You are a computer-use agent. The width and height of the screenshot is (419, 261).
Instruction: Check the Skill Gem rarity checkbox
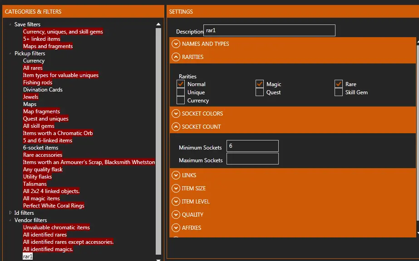[338, 92]
